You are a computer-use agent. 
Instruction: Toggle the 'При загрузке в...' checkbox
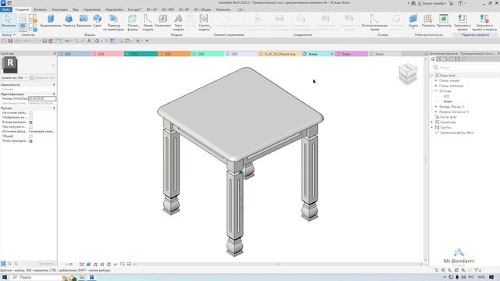[31, 126]
